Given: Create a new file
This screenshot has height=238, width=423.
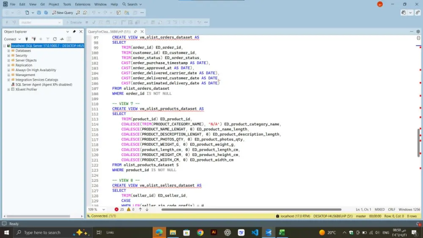Looking at the screenshot, I should tap(27, 13).
